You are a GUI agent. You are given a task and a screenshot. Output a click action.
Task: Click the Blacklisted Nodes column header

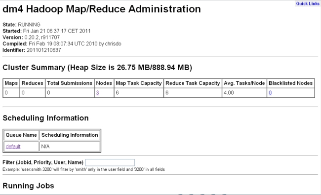tap(290, 83)
